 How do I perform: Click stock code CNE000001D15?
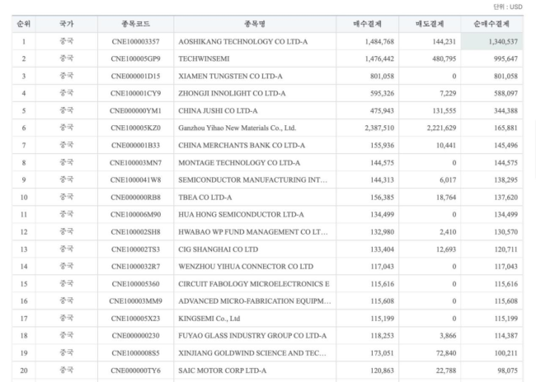[x=135, y=76]
